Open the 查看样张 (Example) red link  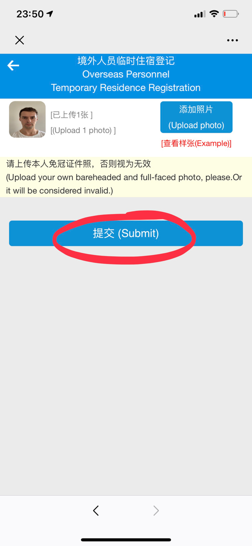tap(197, 143)
